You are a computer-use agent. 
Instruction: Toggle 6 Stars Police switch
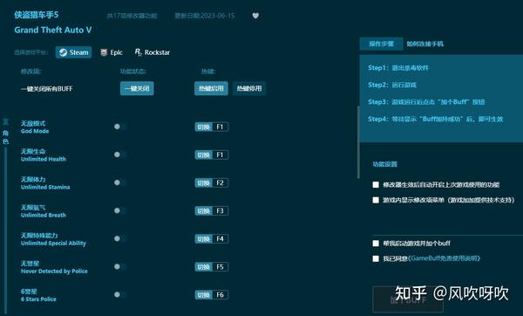tap(119, 295)
